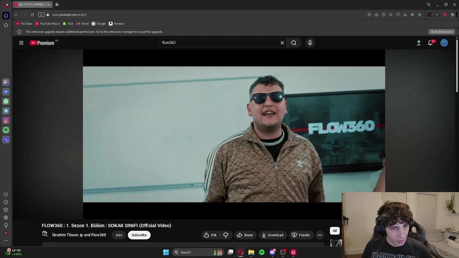Share the FLOW360 video
This screenshot has width=459, height=258.
point(245,235)
